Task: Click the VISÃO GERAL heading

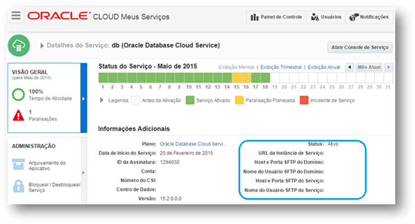Action: pyautogui.click(x=30, y=72)
